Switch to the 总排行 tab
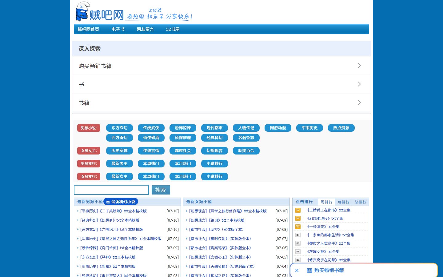The image size is (443, 277). pos(360,202)
